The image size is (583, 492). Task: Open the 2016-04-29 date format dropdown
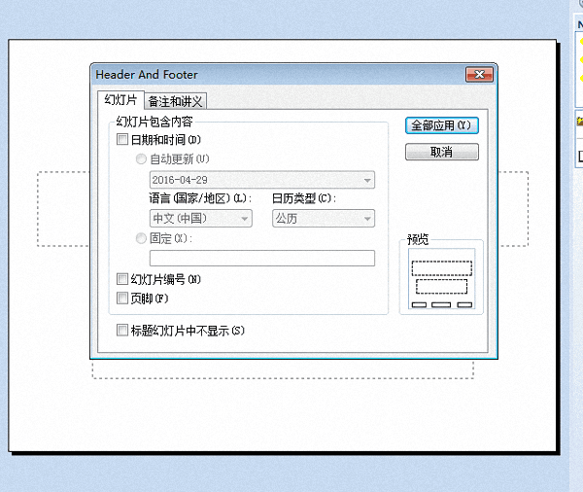[x=261, y=181]
